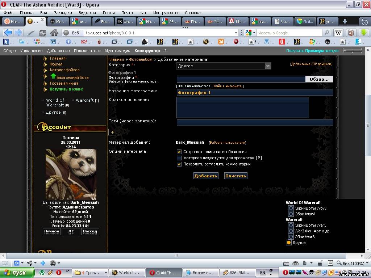Toggle 'Сохранять оригинал изображения' checkbox

[179, 152]
